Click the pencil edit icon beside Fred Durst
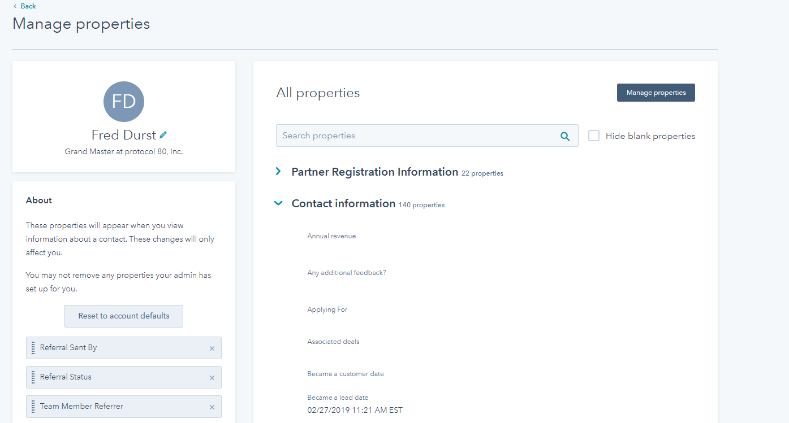The height and width of the screenshot is (423, 789). coord(163,135)
